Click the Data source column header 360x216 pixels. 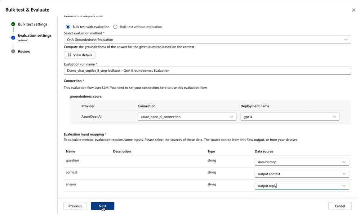point(264,151)
